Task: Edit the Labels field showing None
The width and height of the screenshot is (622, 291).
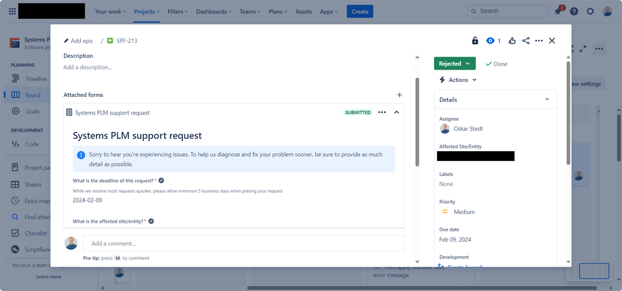Action: coord(446,184)
